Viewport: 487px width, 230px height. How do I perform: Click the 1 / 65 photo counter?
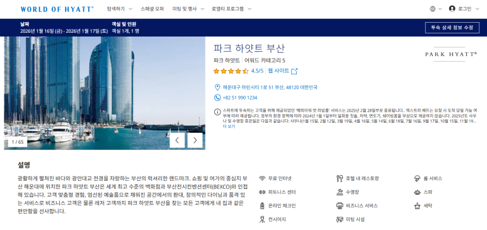[18, 142]
